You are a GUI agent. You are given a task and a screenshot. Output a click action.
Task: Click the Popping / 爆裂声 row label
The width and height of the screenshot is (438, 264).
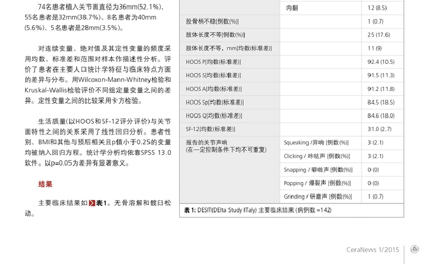tap(317, 183)
